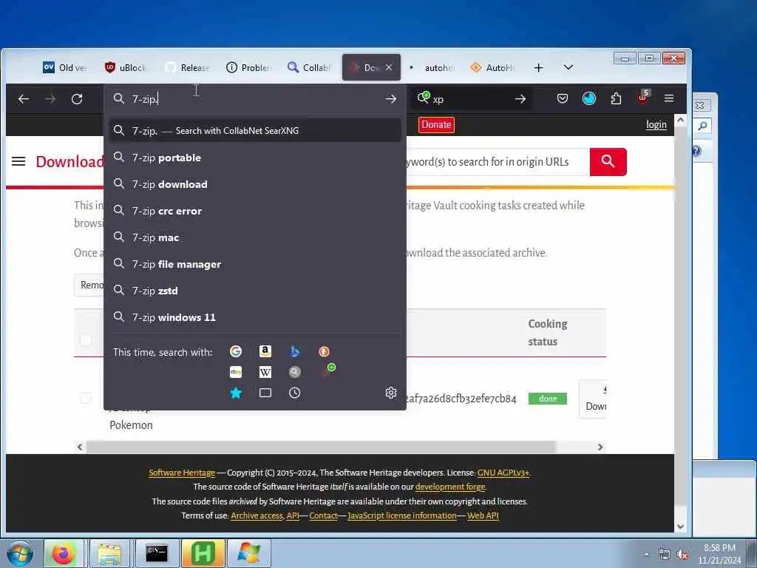
Task: Search with DuckDuckGo engine icon
Action: [x=324, y=351]
